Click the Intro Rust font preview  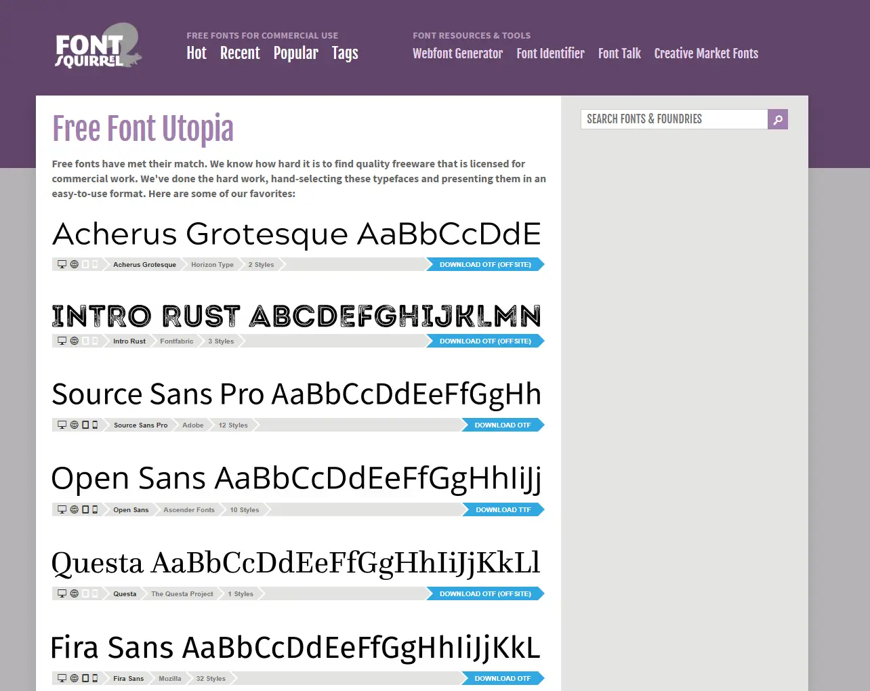pos(297,316)
